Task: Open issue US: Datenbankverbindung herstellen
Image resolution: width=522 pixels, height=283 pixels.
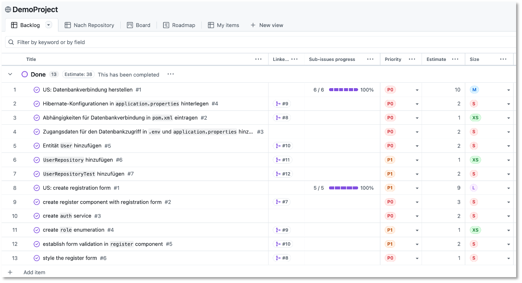Action: point(87,90)
